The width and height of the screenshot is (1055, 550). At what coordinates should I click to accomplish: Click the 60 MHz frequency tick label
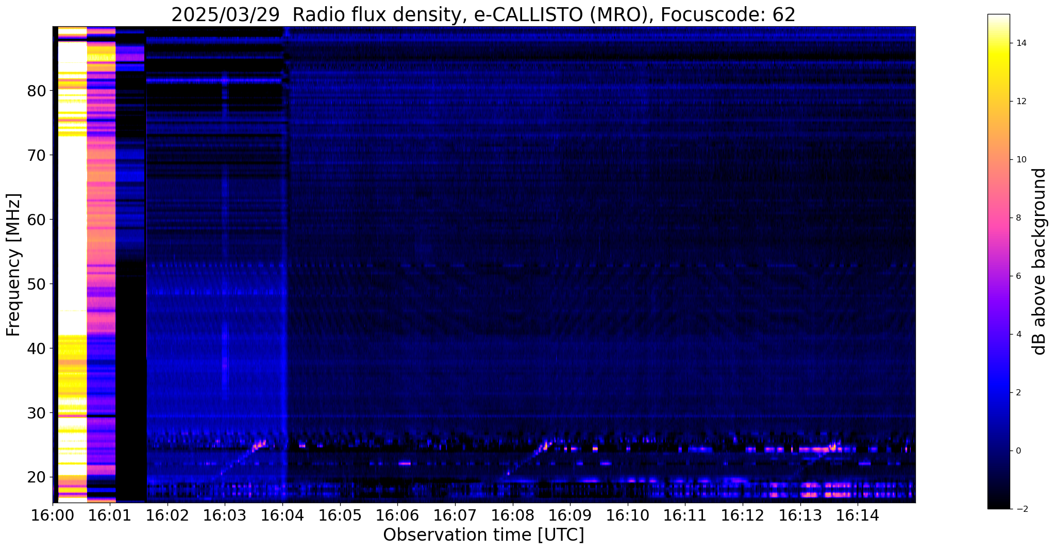[37, 220]
